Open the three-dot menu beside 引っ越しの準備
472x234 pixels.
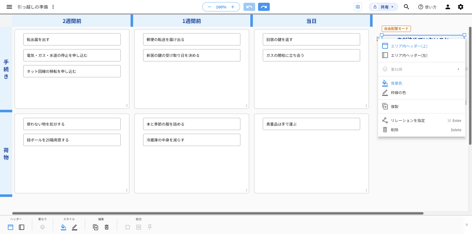pyautogui.click(x=53, y=7)
